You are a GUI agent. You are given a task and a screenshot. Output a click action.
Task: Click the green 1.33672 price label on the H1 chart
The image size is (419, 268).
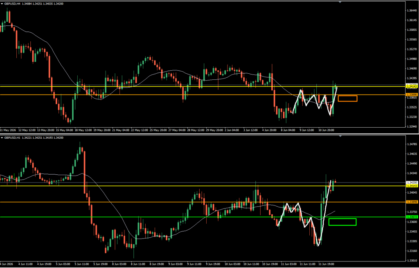pos(412,217)
